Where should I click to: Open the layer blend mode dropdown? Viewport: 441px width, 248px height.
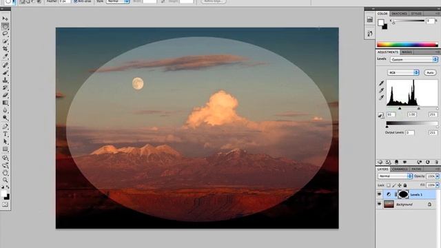(x=395, y=176)
